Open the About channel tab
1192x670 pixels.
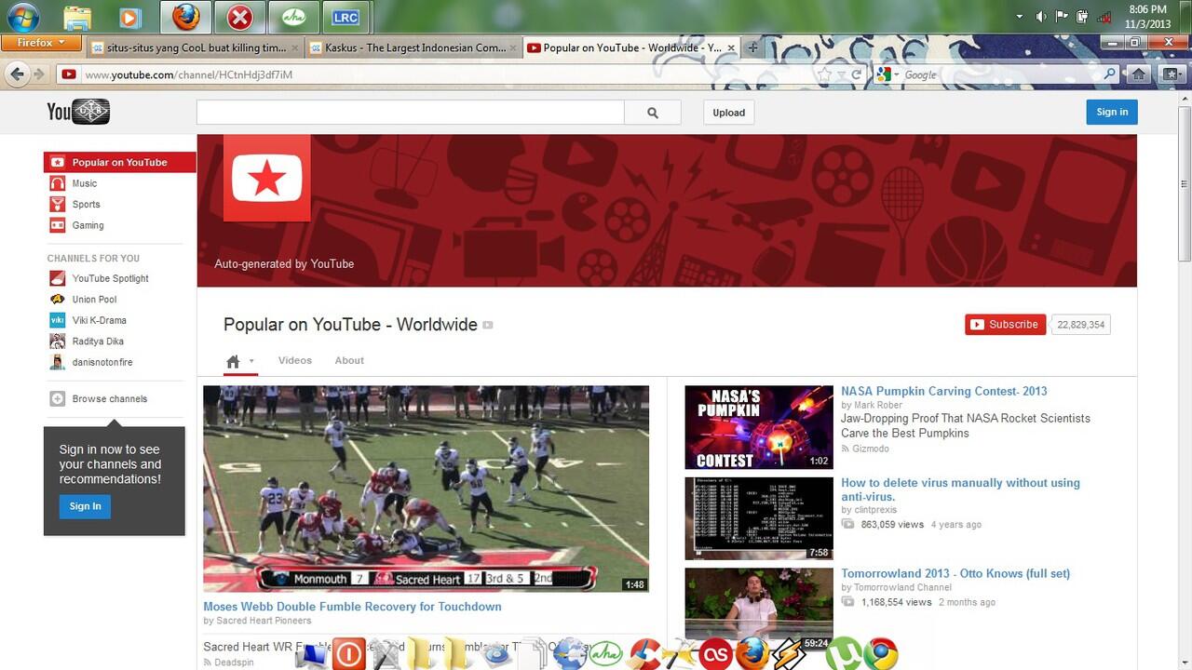click(349, 360)
